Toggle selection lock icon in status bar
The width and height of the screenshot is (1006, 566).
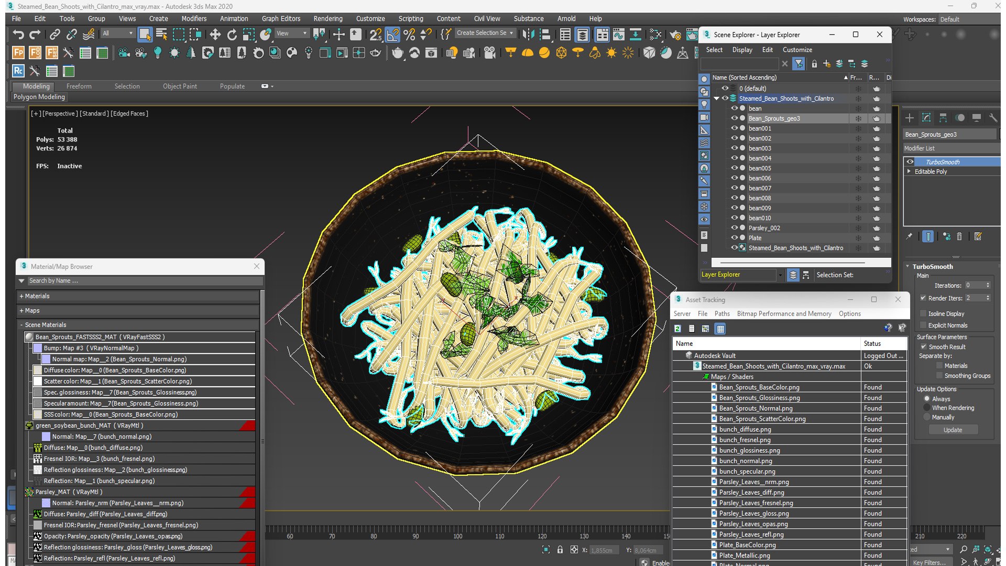(x=560, y=549)
